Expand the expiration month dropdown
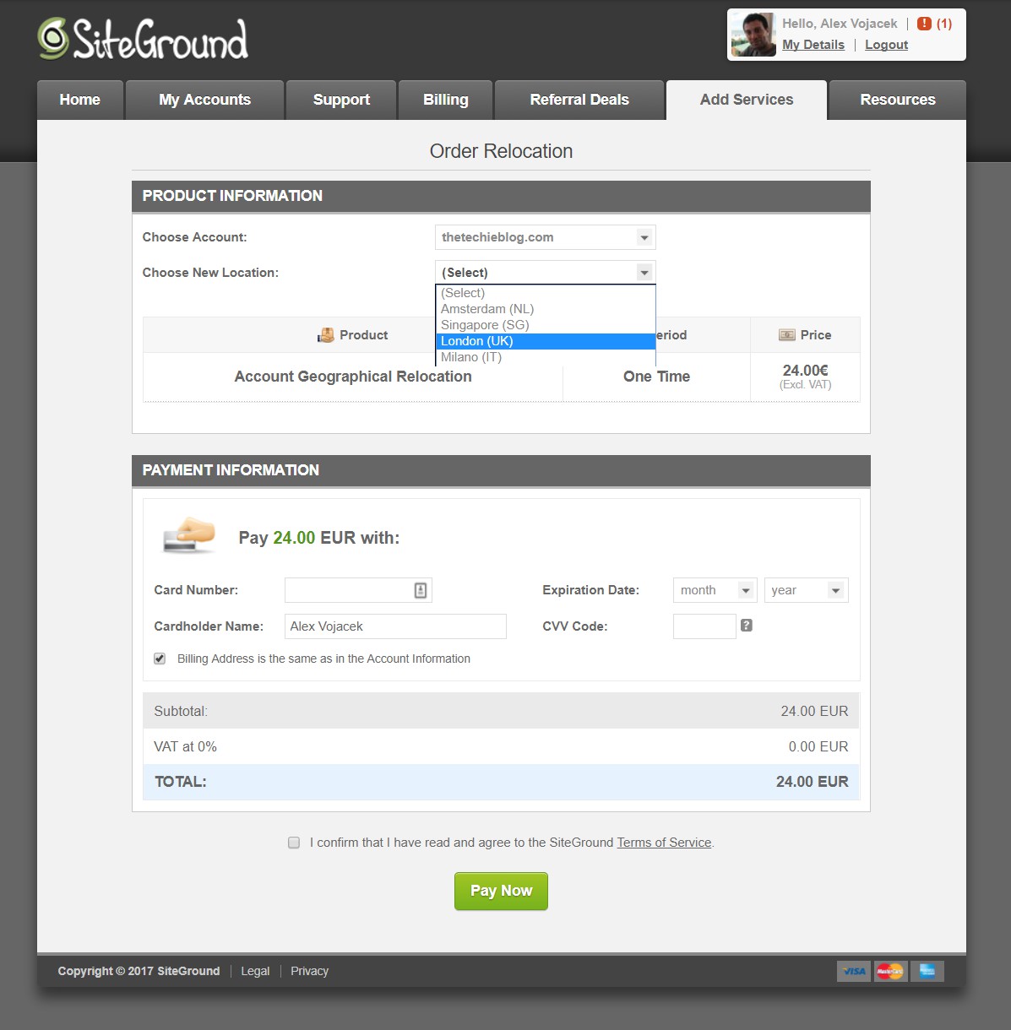The height and width of the screenshot is (1030, 1011). [714, 590]
